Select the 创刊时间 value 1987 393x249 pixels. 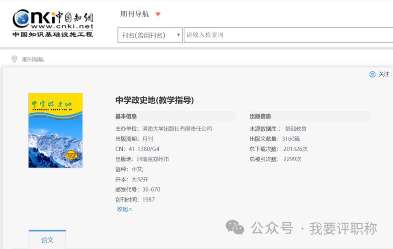click(149, 200)
